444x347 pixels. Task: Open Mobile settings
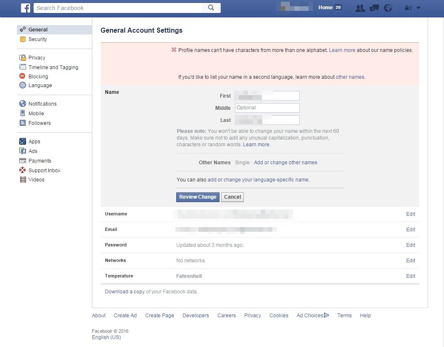[36, 114]
